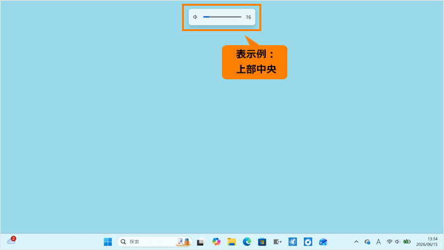The width and height of the screenshot is (444, 250).
Task: Open the gray camera-like app icon
Action: coord(277,242)
